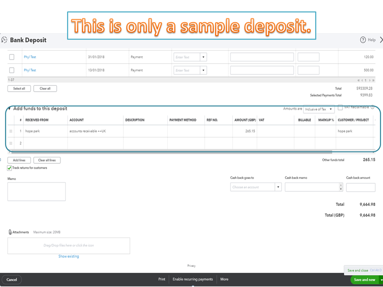Click the 'accounts receivable ++UK' account cell
This screenshot has width=383, height=287.
click(x=95, y=131)
